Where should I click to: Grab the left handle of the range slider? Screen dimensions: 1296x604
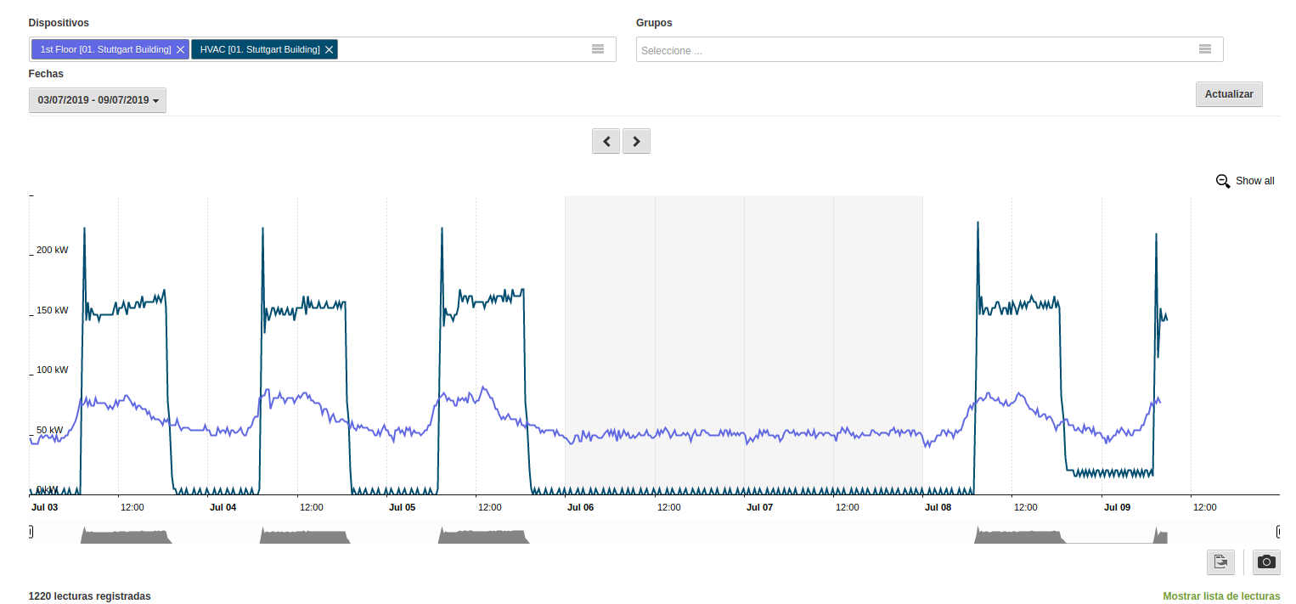point(31,532)
